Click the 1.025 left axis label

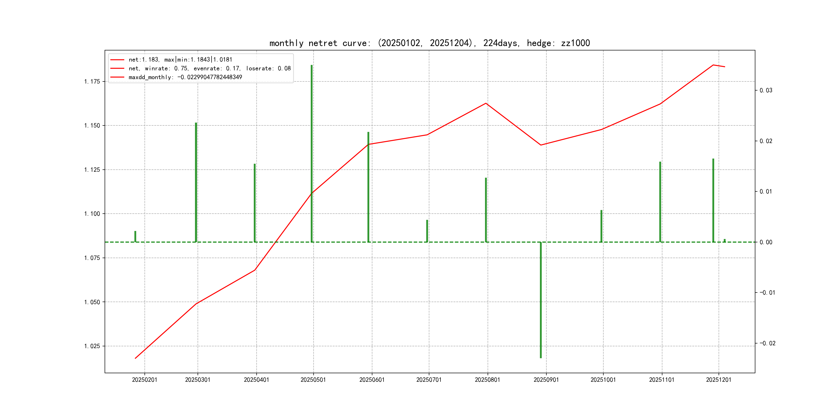[92, 346]
